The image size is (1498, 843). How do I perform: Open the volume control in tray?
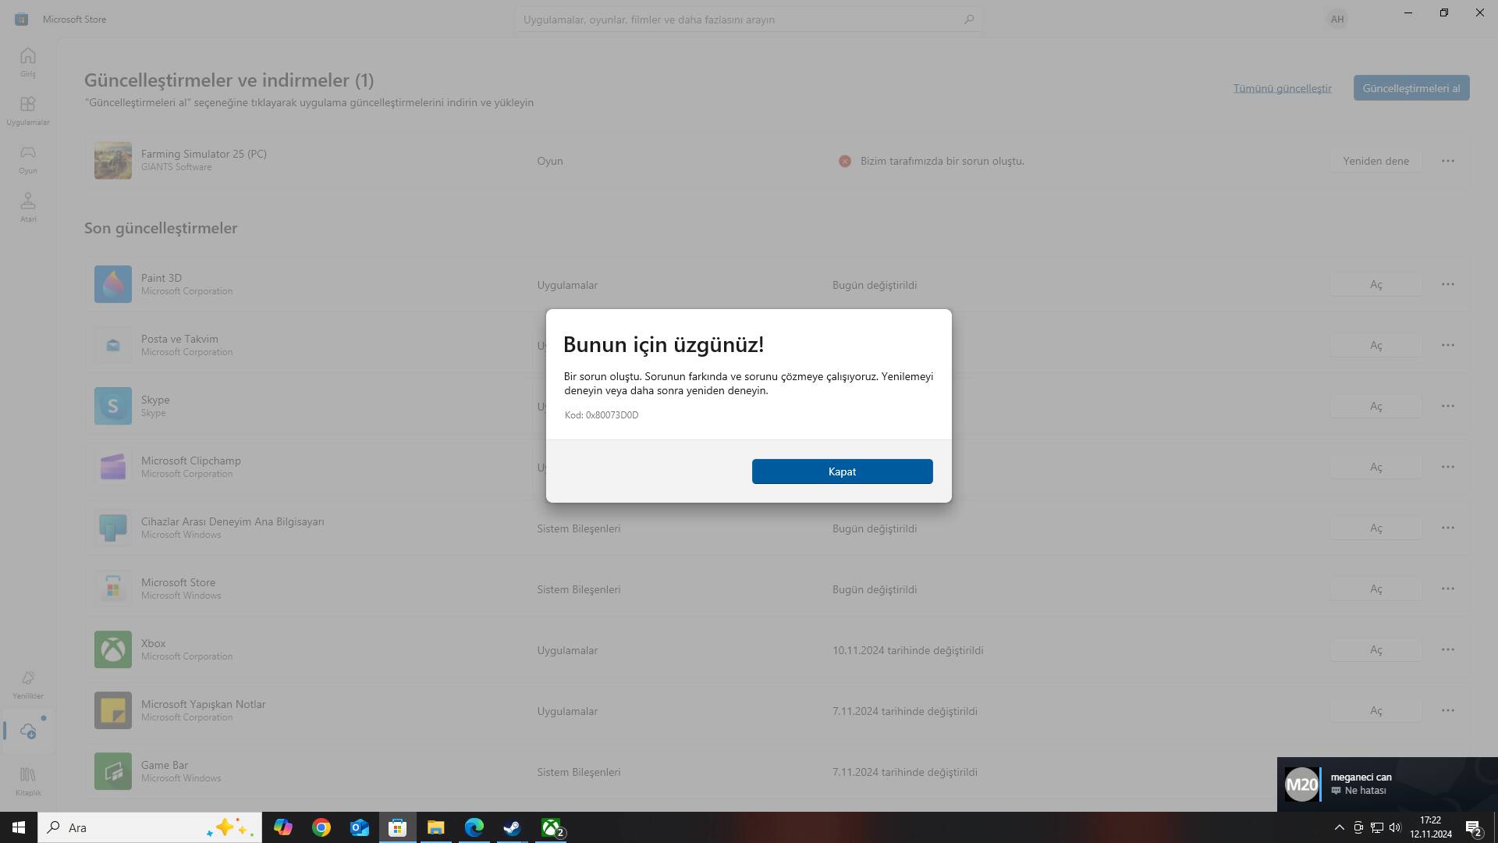1395,827
